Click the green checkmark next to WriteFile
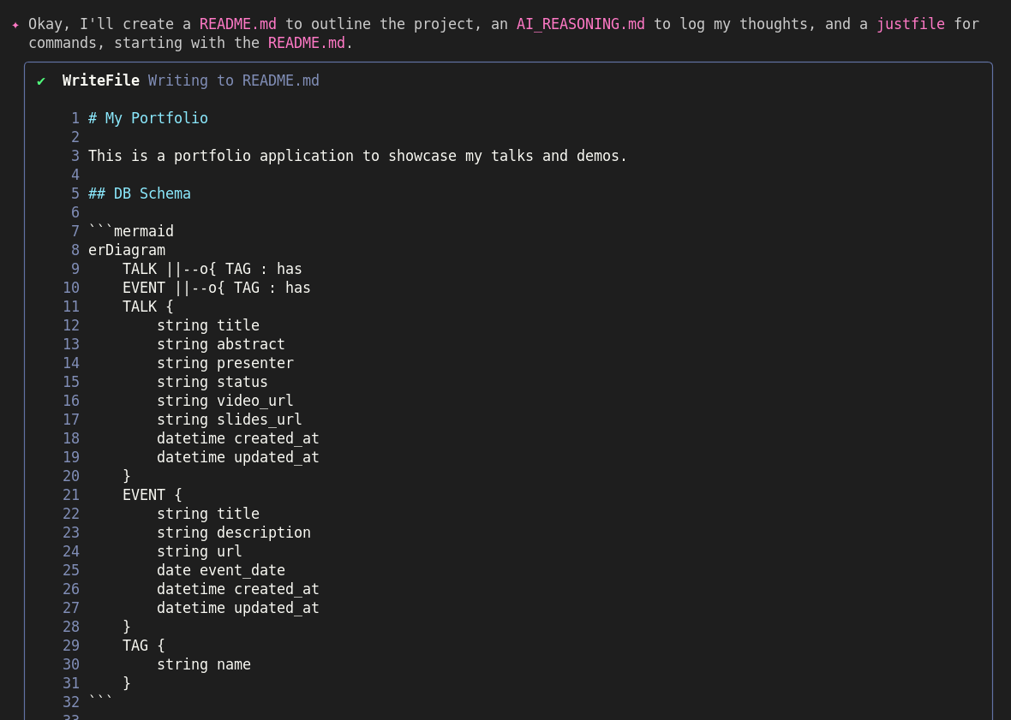Image resolution: width=1011 pixels, height=720 pixels. (x=41, y=81)
